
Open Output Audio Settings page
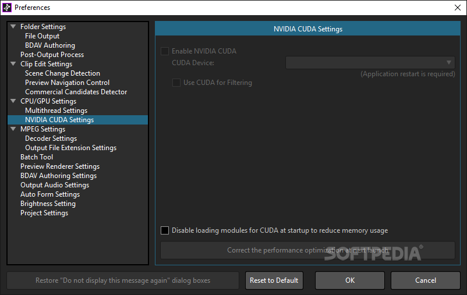(55, 185)
